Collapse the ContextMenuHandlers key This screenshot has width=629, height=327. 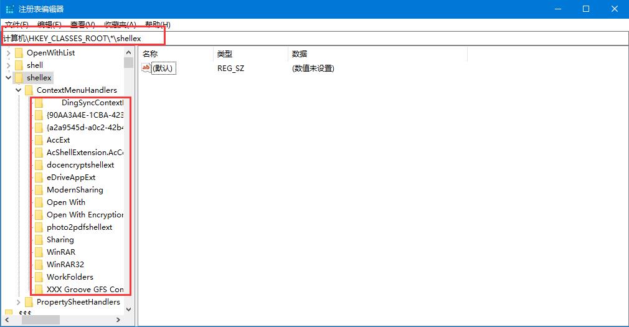[x=19, y=90]
